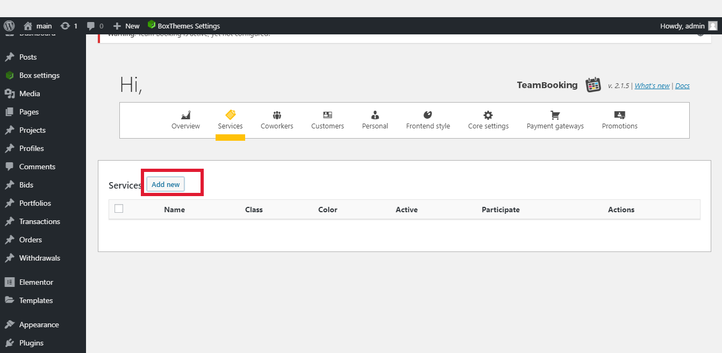
Task: Click Howdy, admin account menu
Action: (689, 26)
